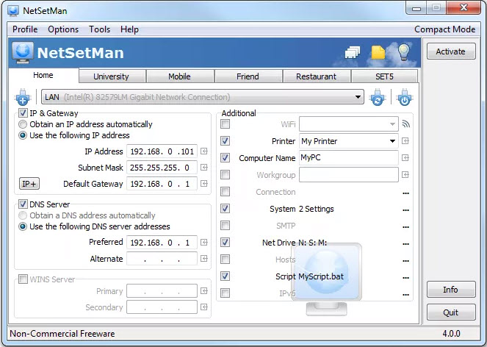Get current Preferred DNS arrow icon

click(204, 243)
